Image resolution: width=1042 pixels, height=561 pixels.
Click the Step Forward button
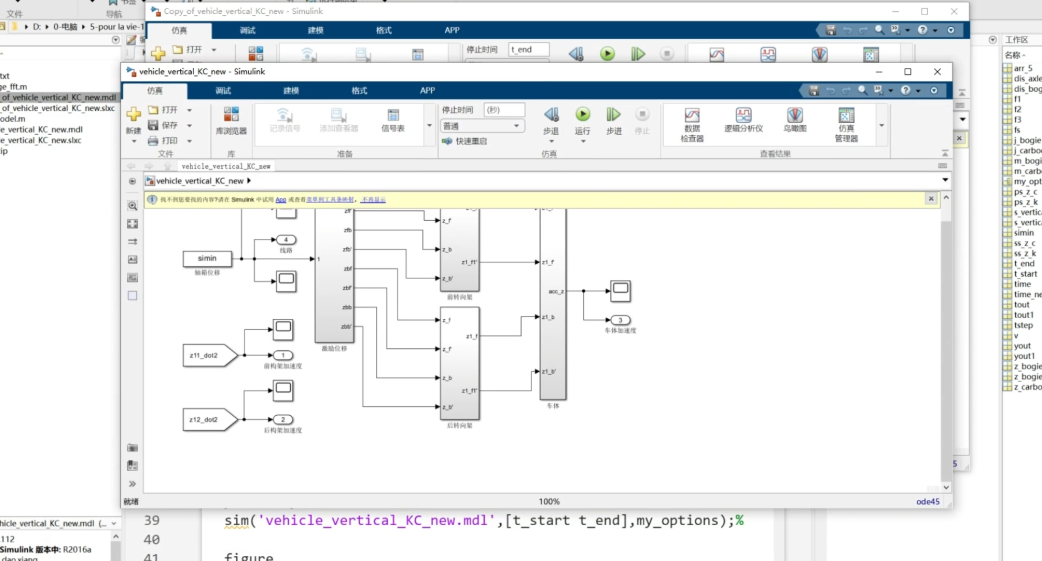pos(614,115)
